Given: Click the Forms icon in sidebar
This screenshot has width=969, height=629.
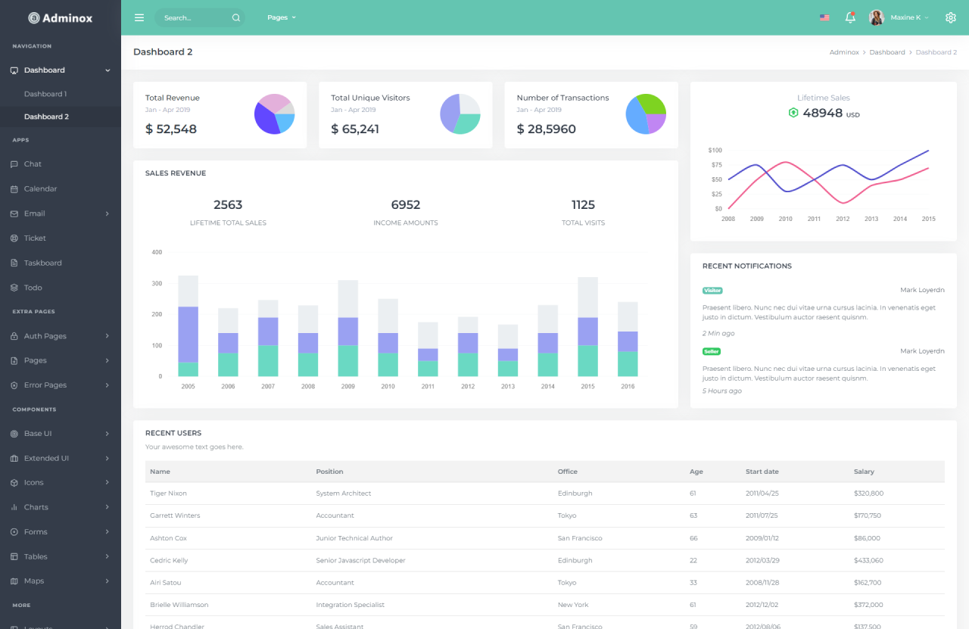Looking at the screenshot, I should coord(14,532).
